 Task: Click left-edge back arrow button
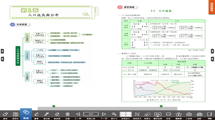[2, 59]
